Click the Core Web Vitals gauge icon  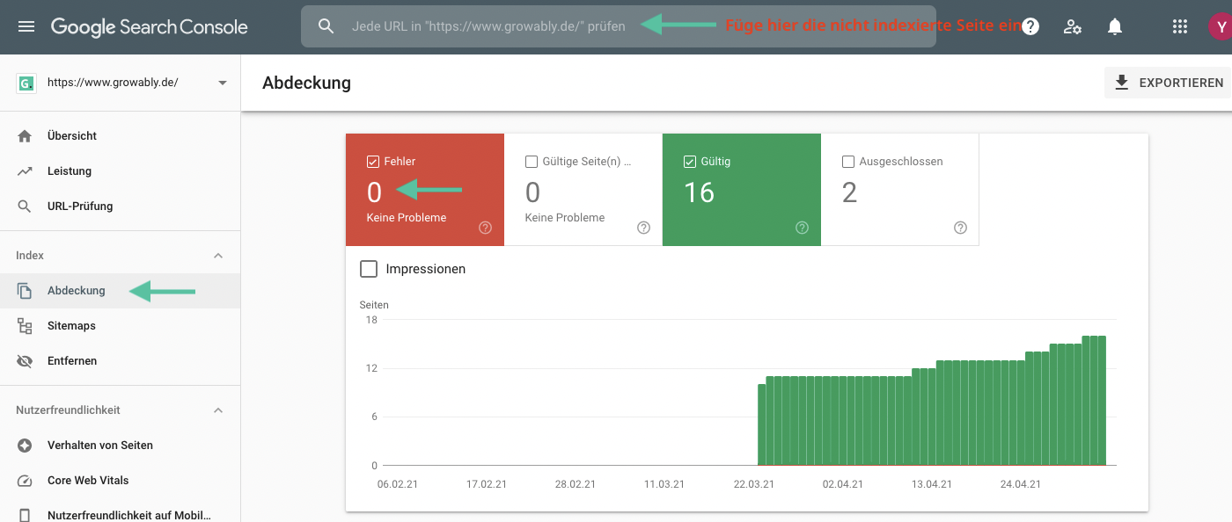point(25,481)
